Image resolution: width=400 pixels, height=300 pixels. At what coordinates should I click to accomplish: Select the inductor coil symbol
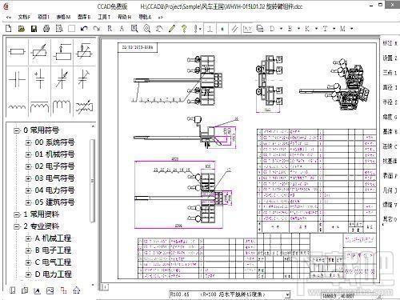tap(17, 106)
